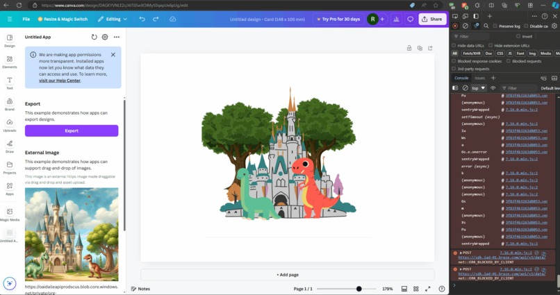Open the Canva assistant sparkle button
Screen dimensions: 560x295
point(10,284)
